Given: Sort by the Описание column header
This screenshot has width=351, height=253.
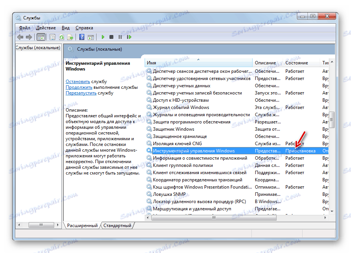Looking at the screenshot, I should coord(267,63).
